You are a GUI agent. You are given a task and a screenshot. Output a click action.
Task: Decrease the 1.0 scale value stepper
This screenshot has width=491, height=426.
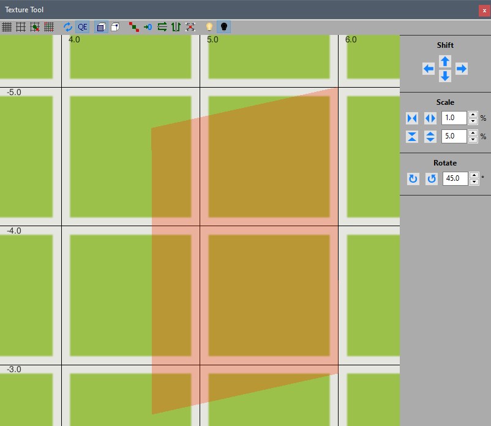pos(473,121)
